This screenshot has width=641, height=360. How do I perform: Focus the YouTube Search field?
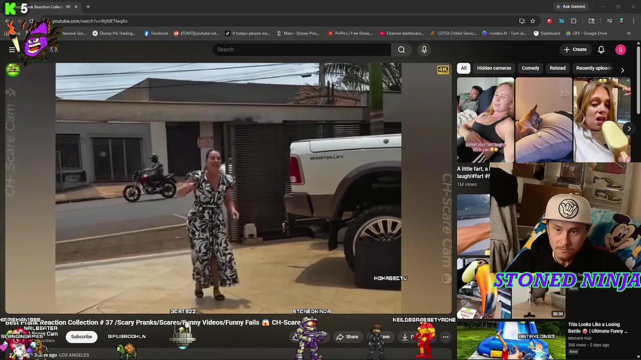coord(302,49)
